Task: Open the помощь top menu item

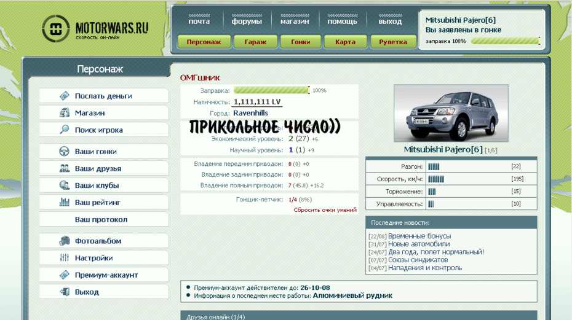Action: tap(342, 21)
